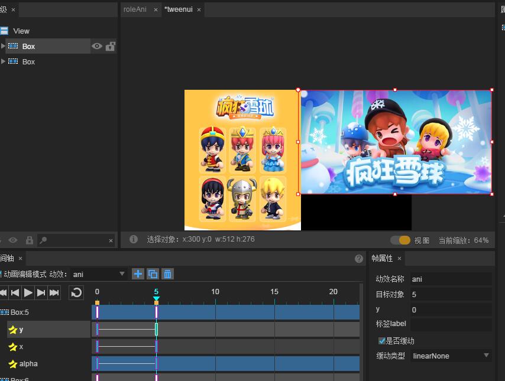Delete the current animation effect

tap(167, 274)
